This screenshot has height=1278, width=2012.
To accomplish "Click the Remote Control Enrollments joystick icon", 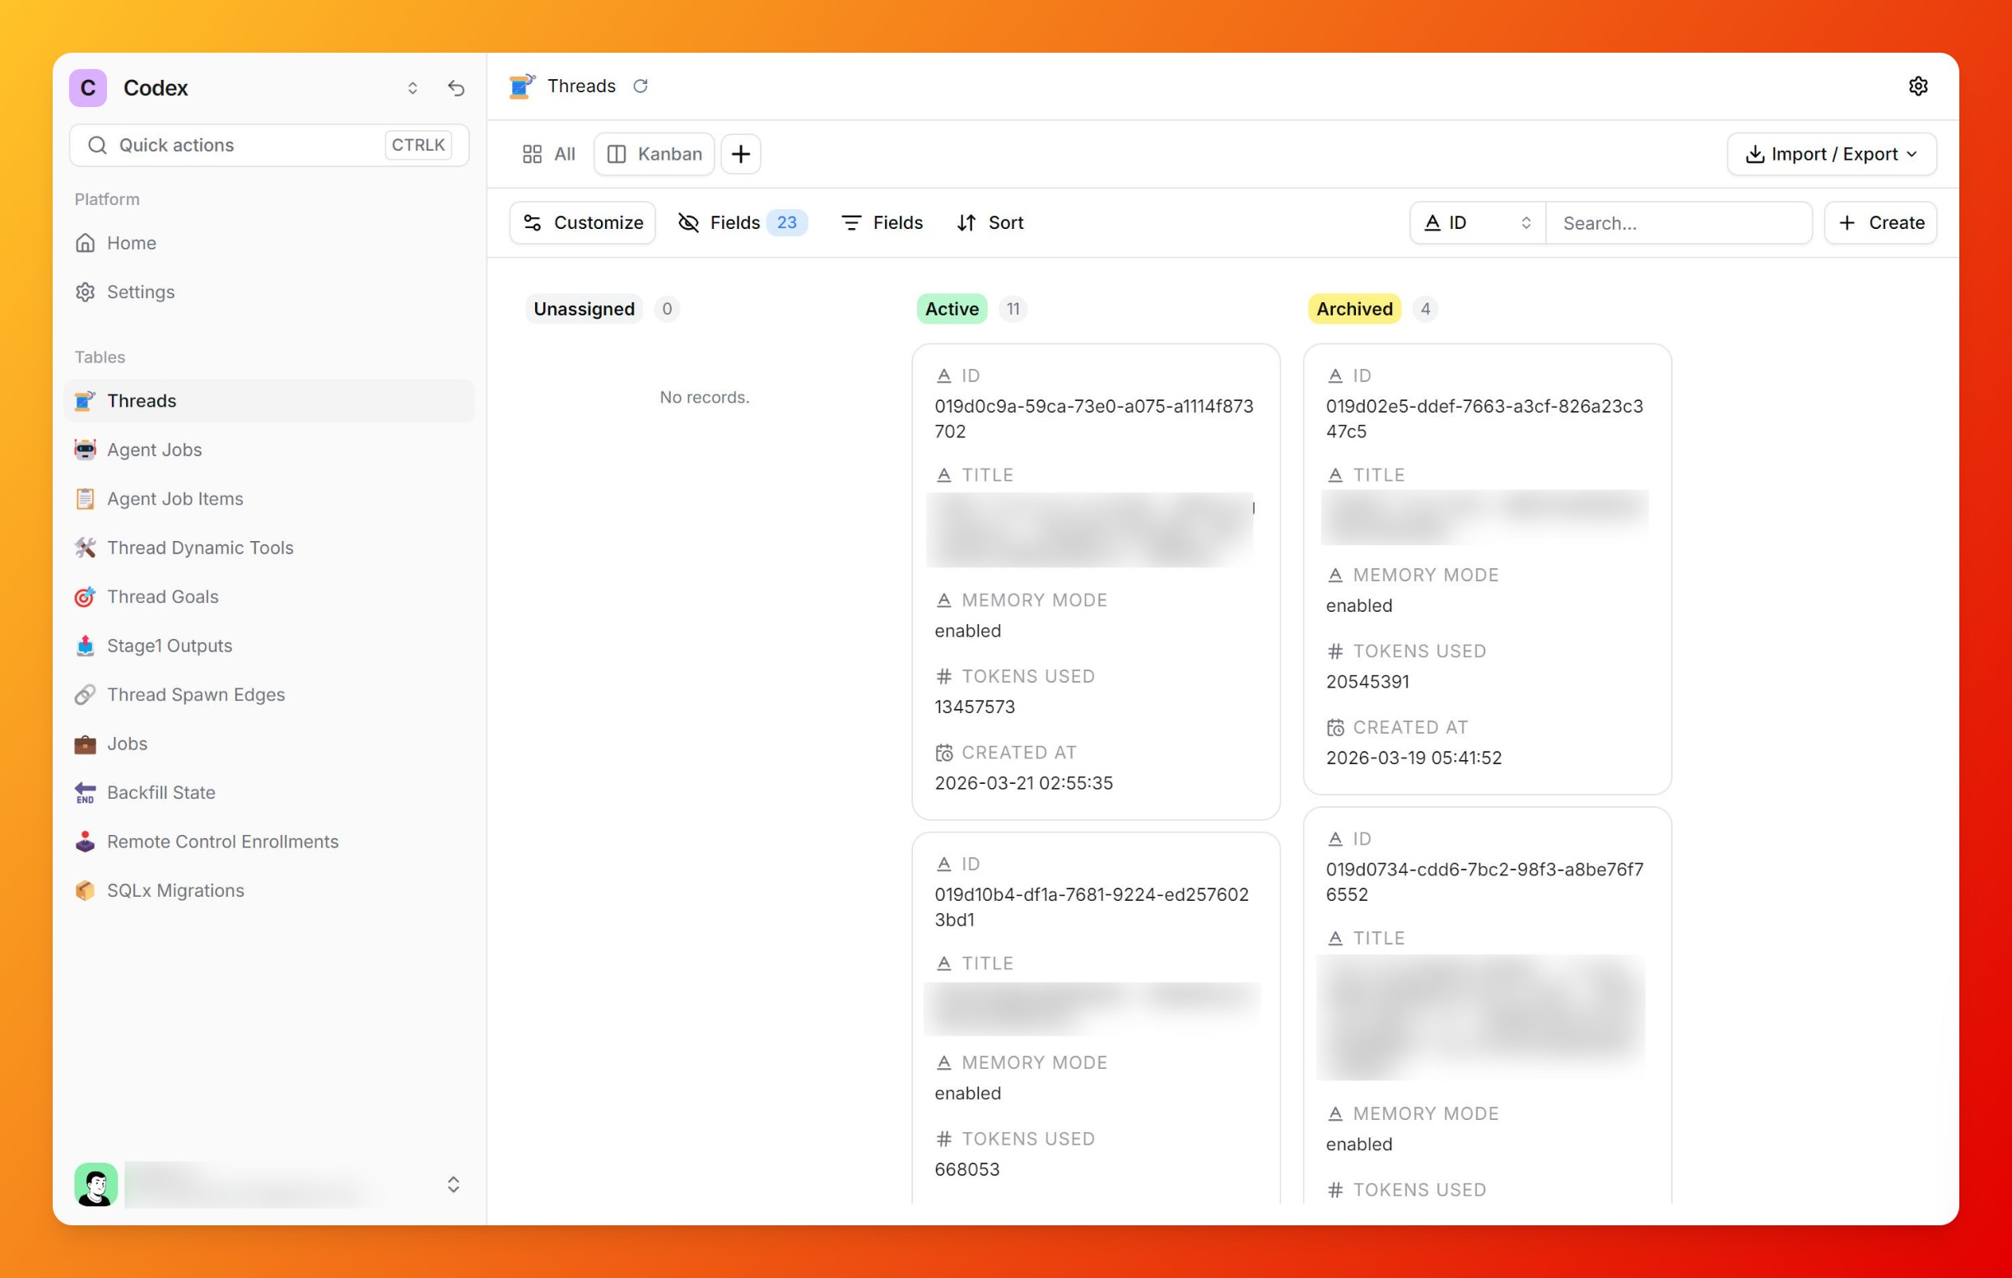I will [x=86, y=842].
